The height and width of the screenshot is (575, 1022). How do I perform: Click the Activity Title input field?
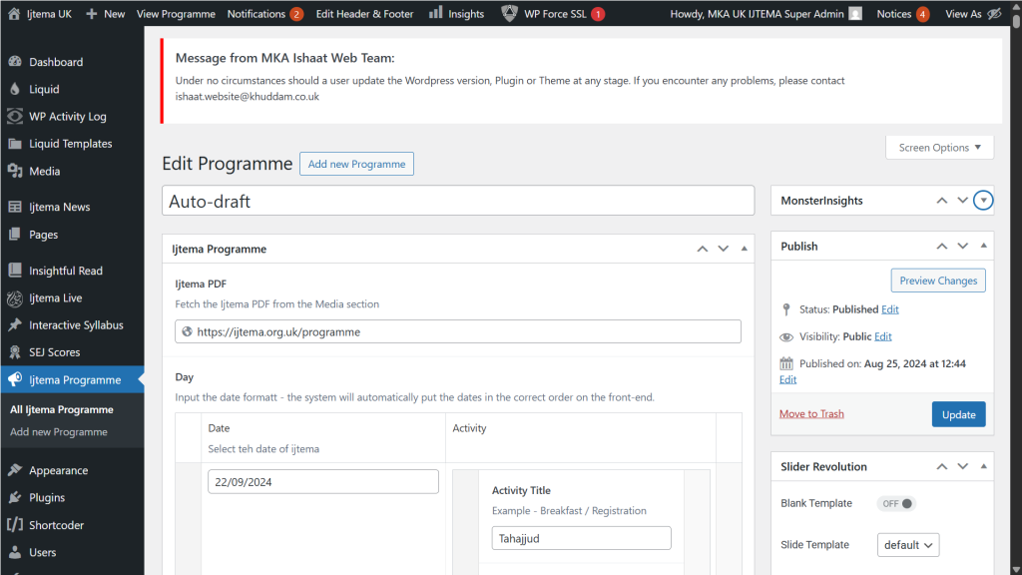581,539
